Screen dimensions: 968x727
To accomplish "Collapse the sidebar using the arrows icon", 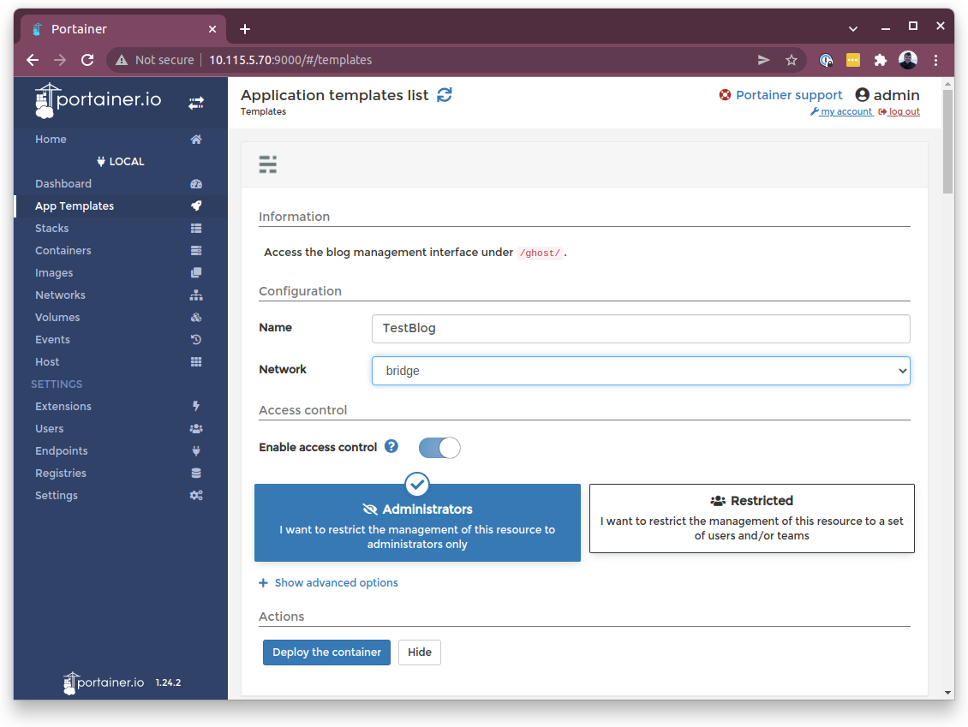I will point(196,103).
